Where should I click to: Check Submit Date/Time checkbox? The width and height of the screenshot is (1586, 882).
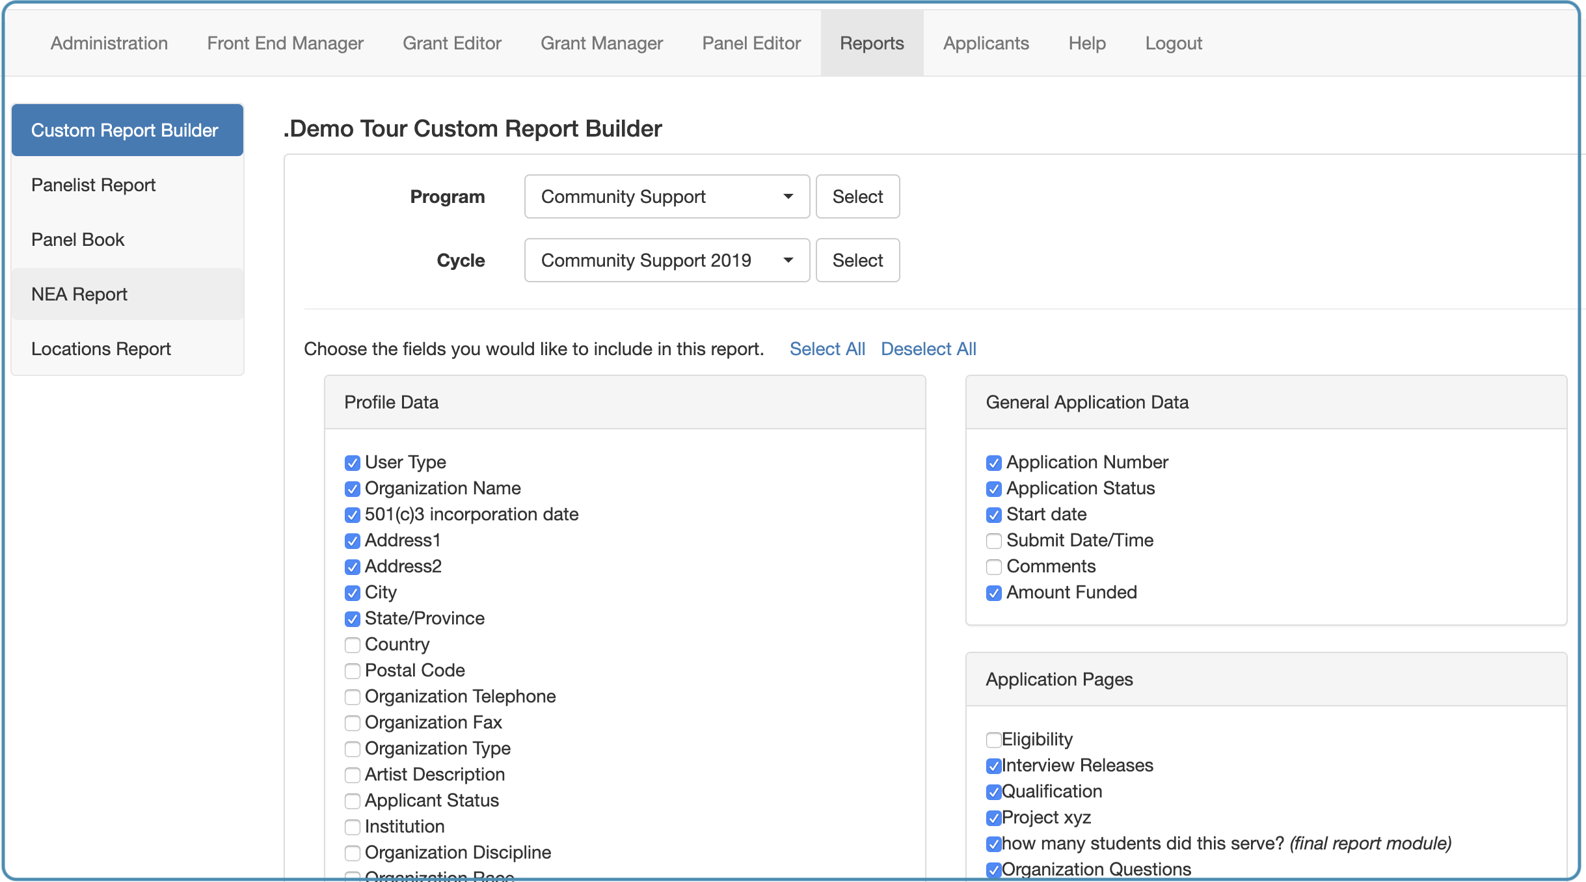tap(994, 541)
